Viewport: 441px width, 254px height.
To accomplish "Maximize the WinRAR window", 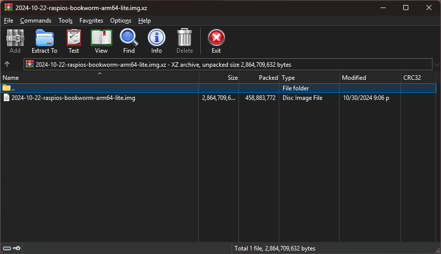I will pyautogui.click(x=406, y=8).
